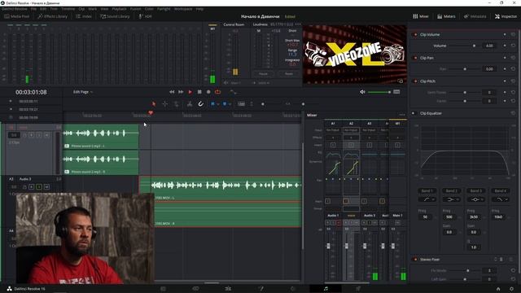Open the Help menu
Viewport: 521px width, 293px height.
point(199,9)
